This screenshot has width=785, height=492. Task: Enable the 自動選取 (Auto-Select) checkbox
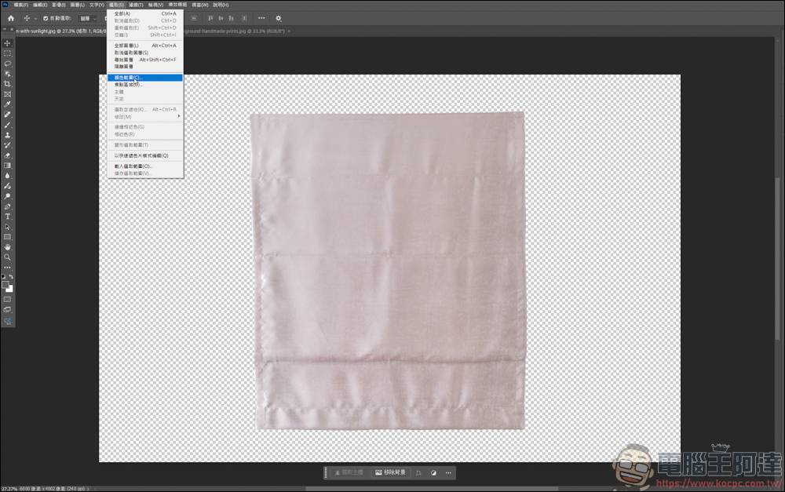44,18
